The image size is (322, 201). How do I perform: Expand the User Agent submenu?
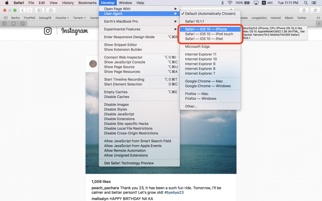click(x=139, y=14)
